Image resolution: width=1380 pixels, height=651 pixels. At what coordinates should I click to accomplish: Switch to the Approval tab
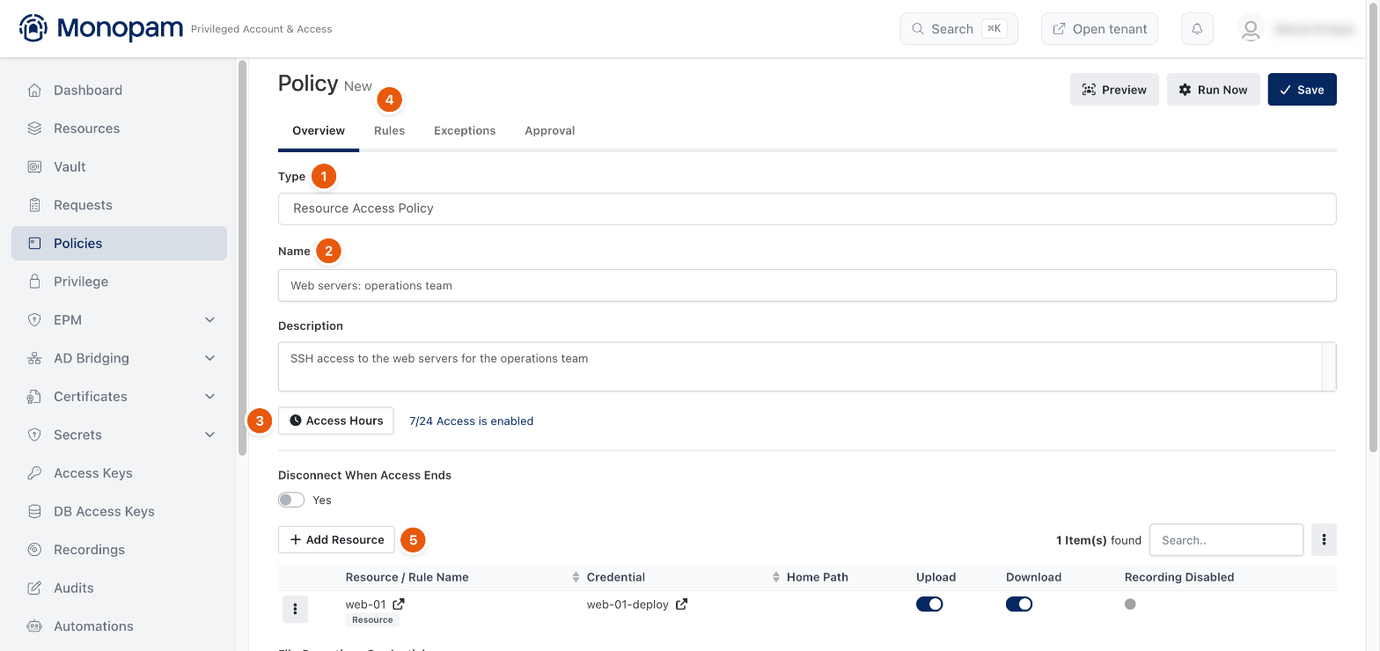[x=550, y=131]
